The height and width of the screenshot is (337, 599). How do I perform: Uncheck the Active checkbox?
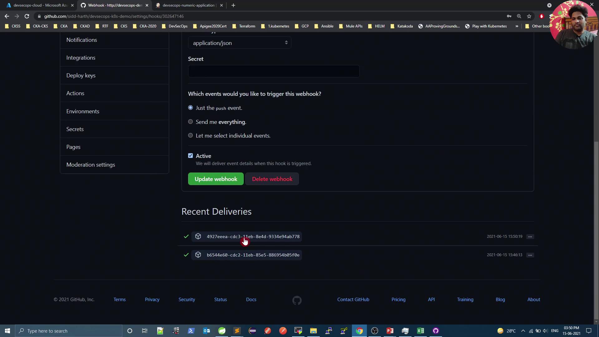click(190, 156)
